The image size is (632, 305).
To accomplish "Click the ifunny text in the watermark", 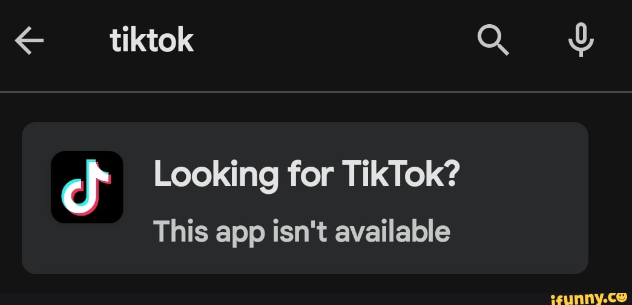I will (x=575, y=297).
